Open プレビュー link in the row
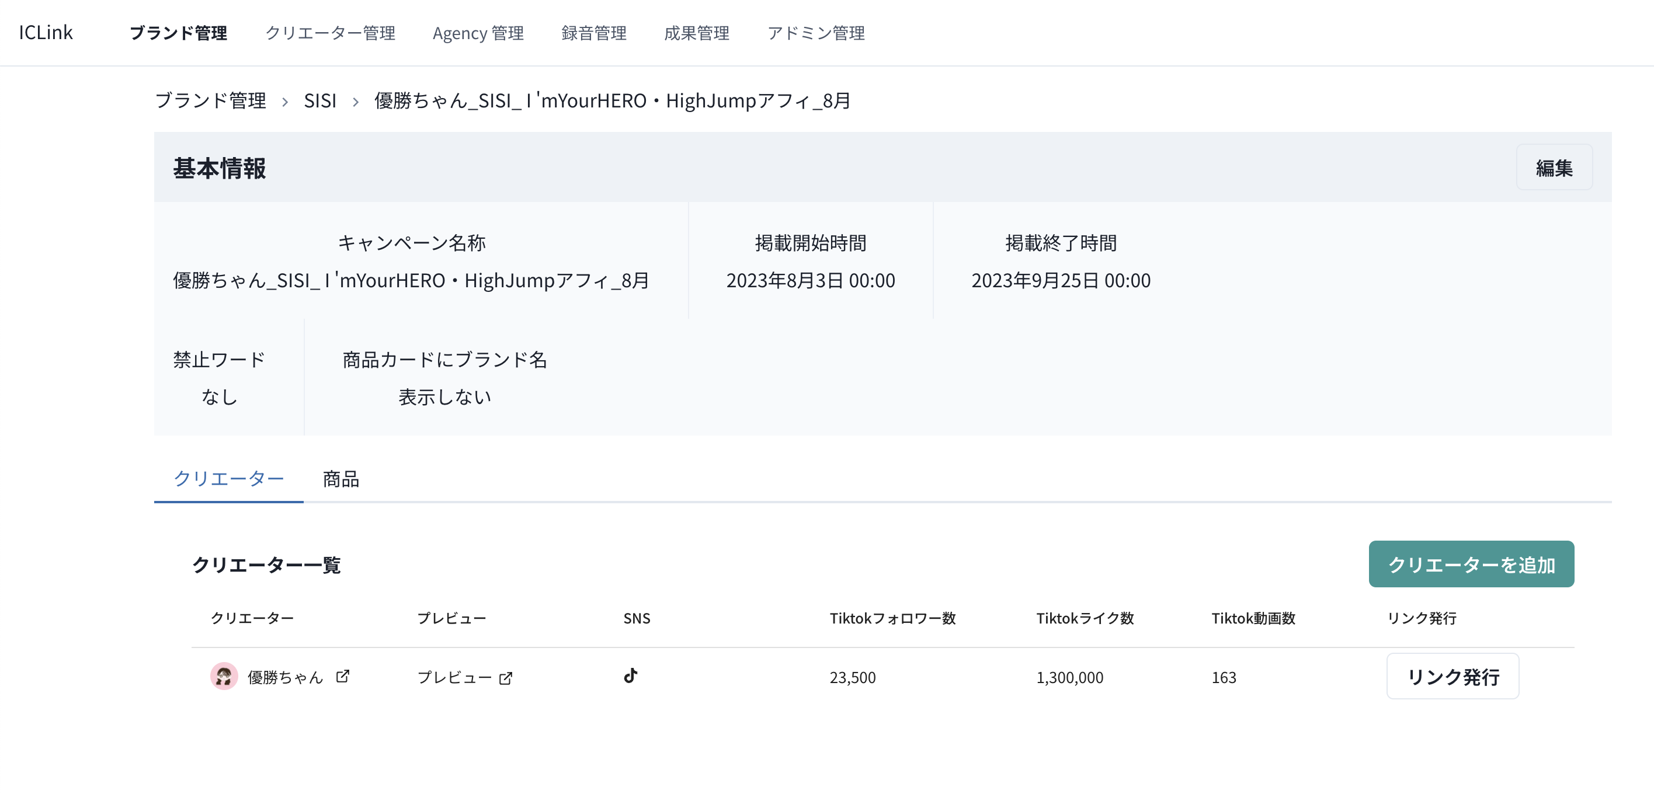The width and height of the screenshot is (1654, 794). click(x=454, y=677)
